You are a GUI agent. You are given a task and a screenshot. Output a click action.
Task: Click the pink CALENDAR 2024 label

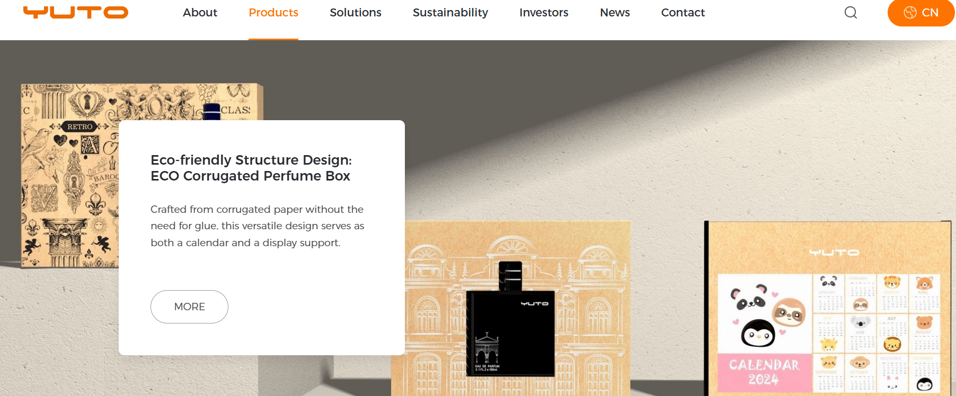point(764,373)
